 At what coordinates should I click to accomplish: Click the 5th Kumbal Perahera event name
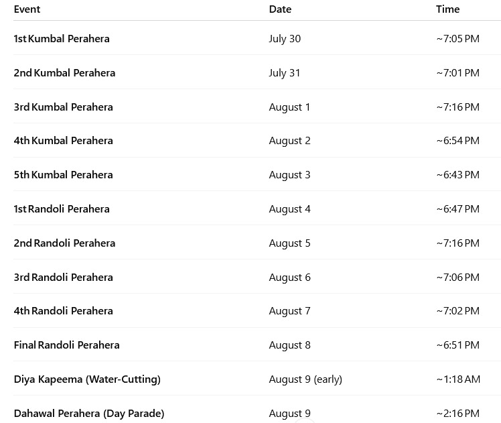(x=63, y=175)
